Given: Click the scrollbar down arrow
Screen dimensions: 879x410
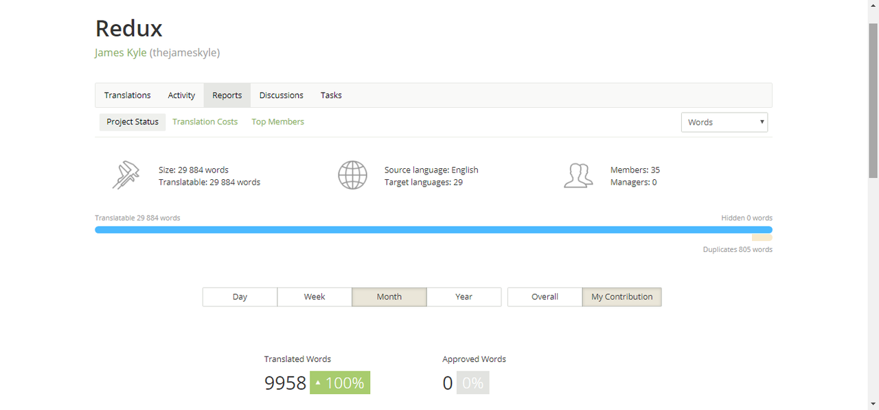Looking at the screenshot, I should click(874, 404).
